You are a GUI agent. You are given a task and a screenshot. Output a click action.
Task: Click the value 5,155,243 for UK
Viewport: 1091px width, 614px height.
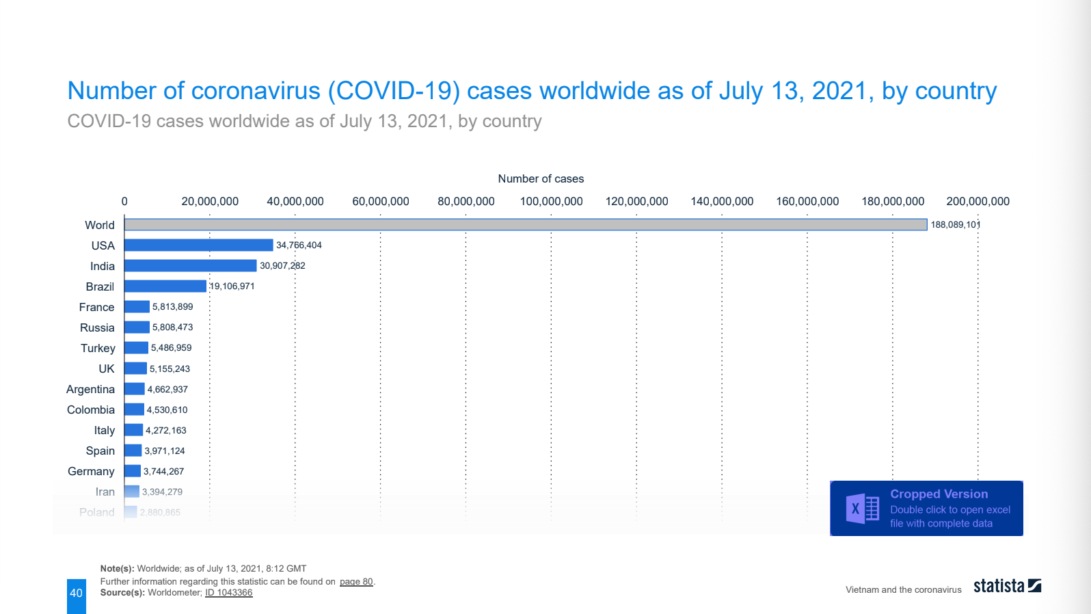[x=170, y=369]
